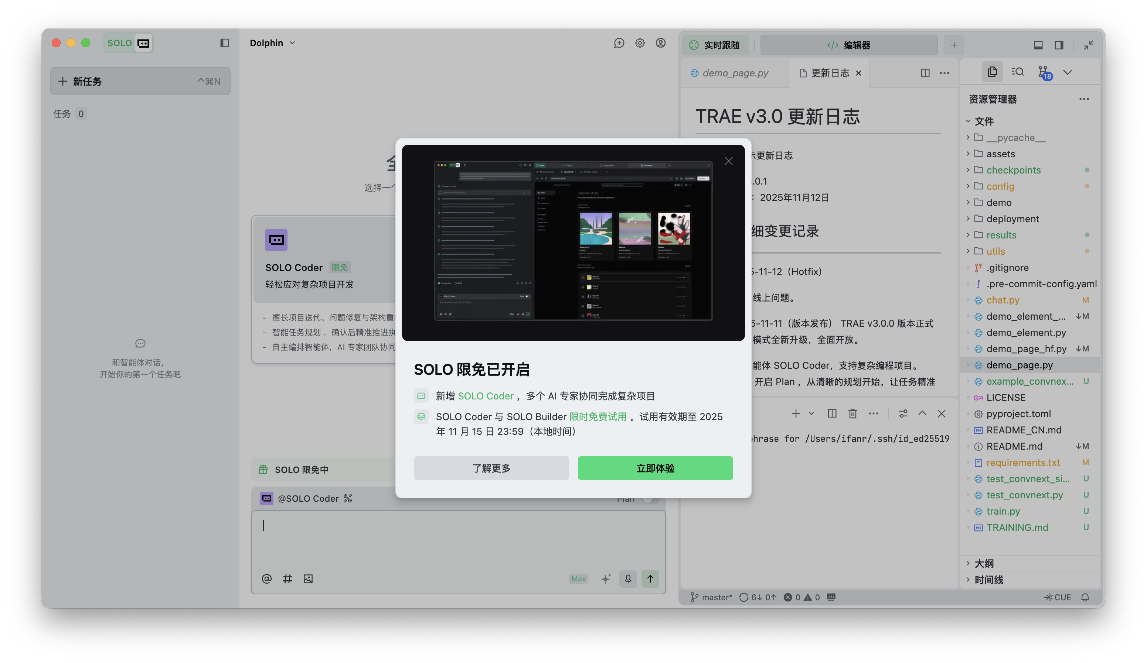Close the SOLO 限免 dialog
This screenshot has height=663, width=1147.
(728, 161)
